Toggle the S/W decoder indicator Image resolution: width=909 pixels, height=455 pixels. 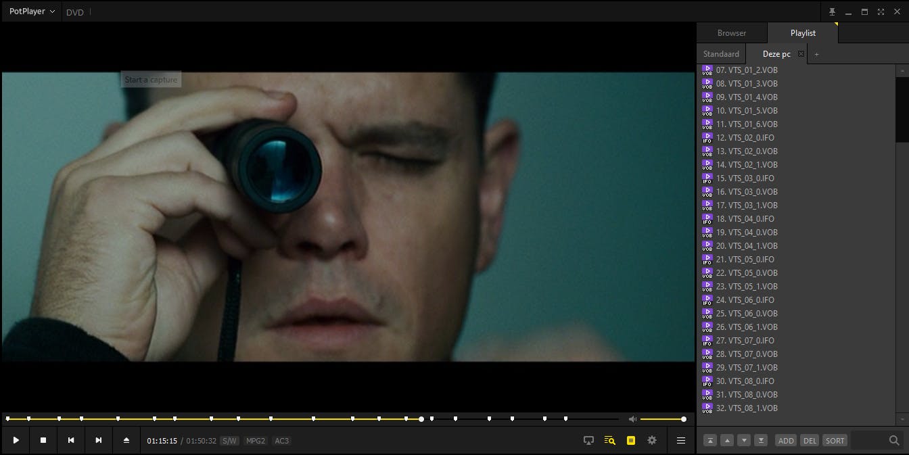[230, 441]
